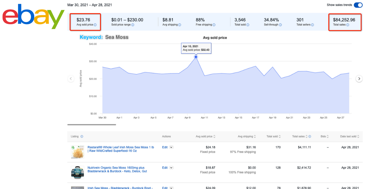Viewport: 371px width, 189px height.
Task: Click the $4,111.11 total sales cell
Action: pos(304,147)
